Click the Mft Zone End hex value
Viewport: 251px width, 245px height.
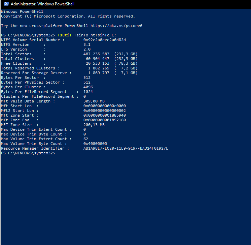105,120
